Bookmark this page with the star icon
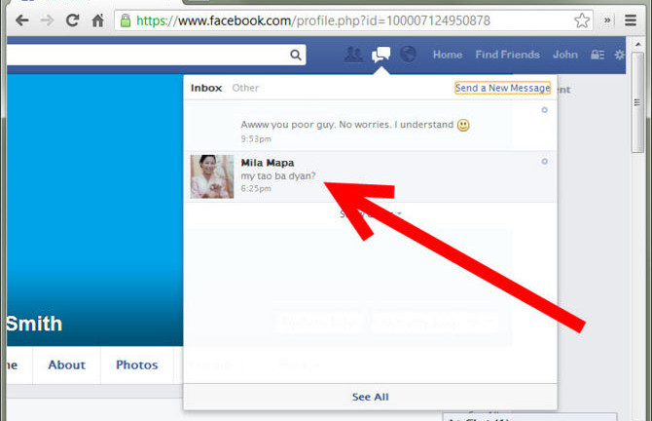The image size is (652, 421). click(x=582, y=20)
